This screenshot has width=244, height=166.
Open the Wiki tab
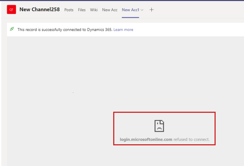[94, 10]
